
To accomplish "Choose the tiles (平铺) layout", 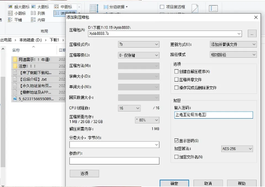I will [x=15, y=20].
